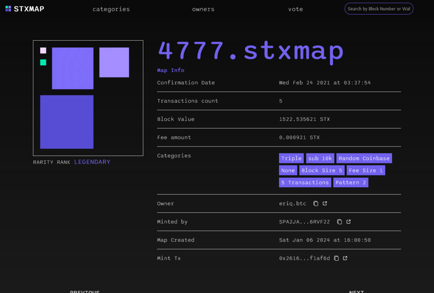
Task: Click the small green square in map
Action: pos(43,62)
